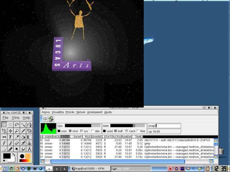Viewport: 230px width, 172px height.
Task: Open the Procés menu in KPM
Action: pyautogui.click(x=70, y=112)
